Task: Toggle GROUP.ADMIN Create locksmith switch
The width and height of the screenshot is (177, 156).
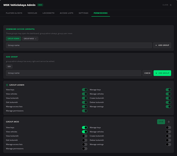Action: point(168,98)
